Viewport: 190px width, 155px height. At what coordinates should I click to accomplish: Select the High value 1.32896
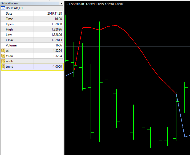click(56, 29)
